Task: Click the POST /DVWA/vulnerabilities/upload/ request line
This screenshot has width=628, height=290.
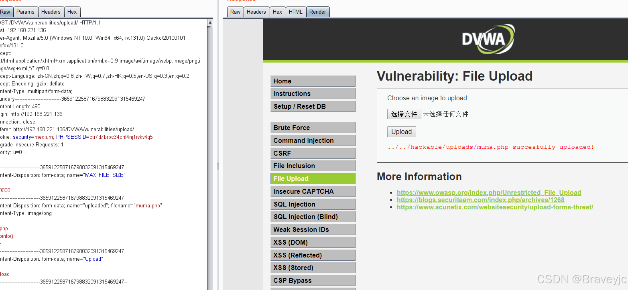Action: 50,22
